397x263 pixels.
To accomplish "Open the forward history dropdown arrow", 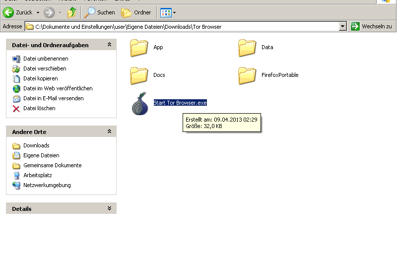I will [60, 12].
